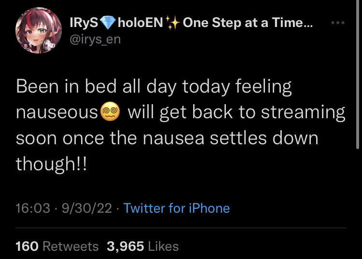Viewport: 362px width, 259px height.
Task: Click the "IRyS" display name text
Action: 84,23
